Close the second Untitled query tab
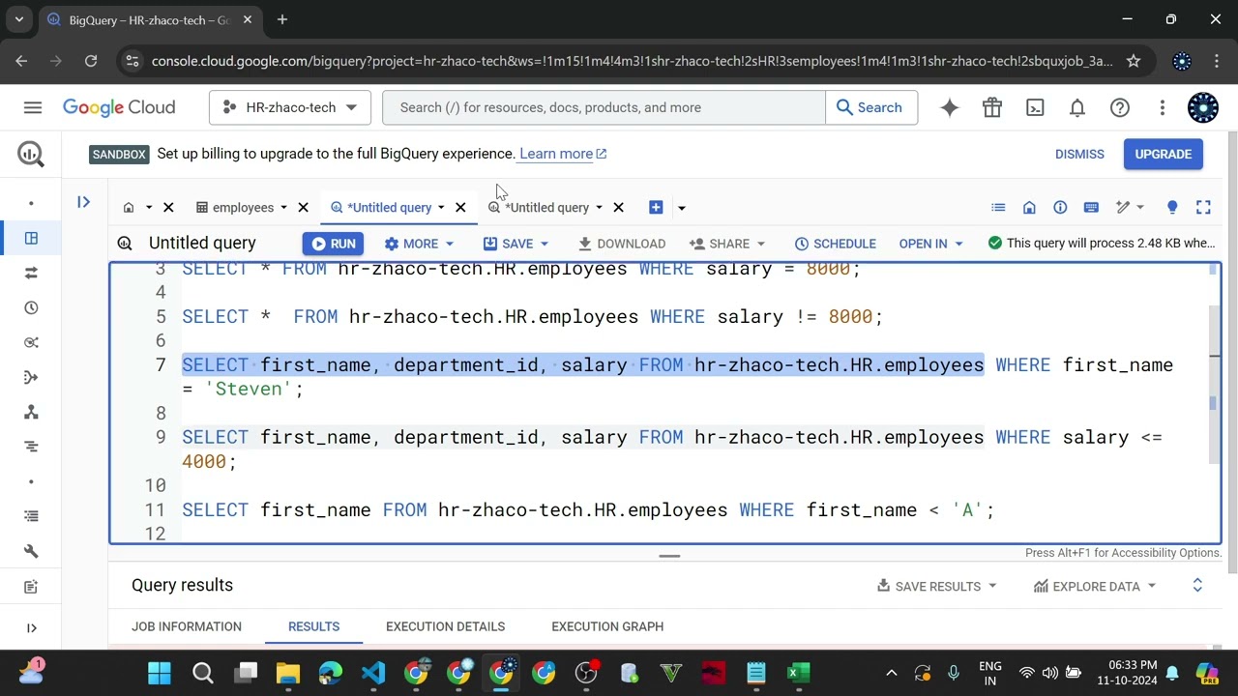This screenshot has height=696, width=1238. (x=618, y=207)
